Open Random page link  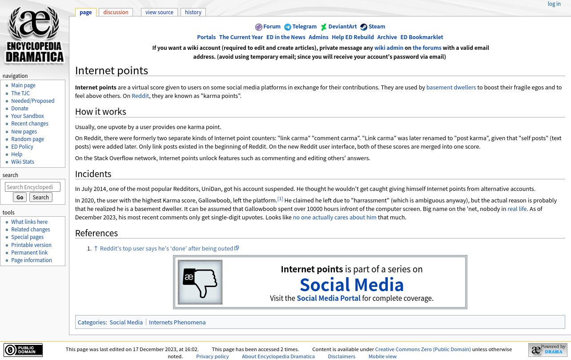28,139
